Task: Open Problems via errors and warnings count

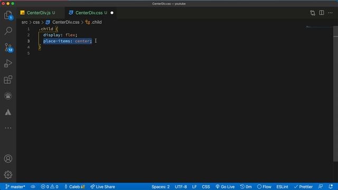Action: tap(50, 187)
